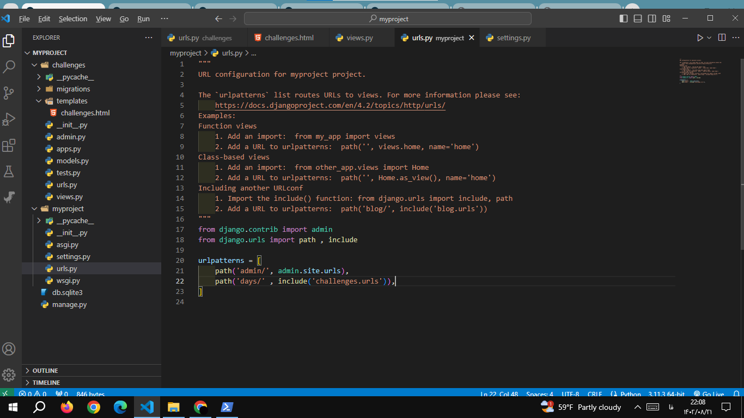Open the djangoproject docs URL link
The image size is (744, 418).
tap(330, 106)
